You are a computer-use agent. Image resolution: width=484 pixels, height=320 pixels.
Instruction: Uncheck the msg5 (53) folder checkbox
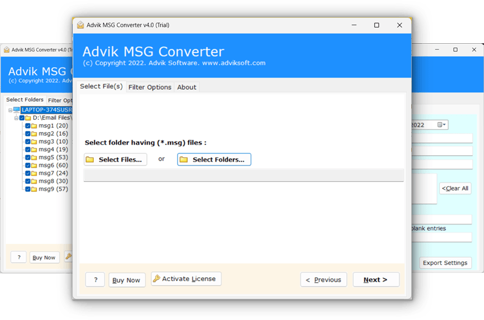[x=28, y=157]
